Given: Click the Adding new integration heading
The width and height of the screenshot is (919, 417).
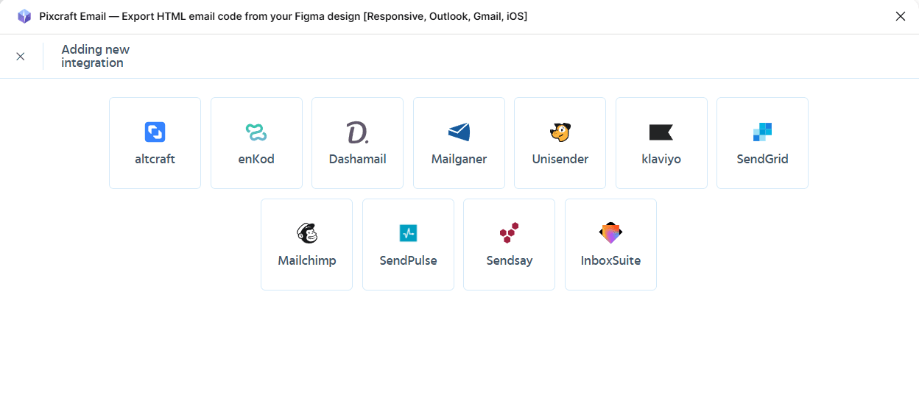Looking at the screenshot, I should point(96,56).
